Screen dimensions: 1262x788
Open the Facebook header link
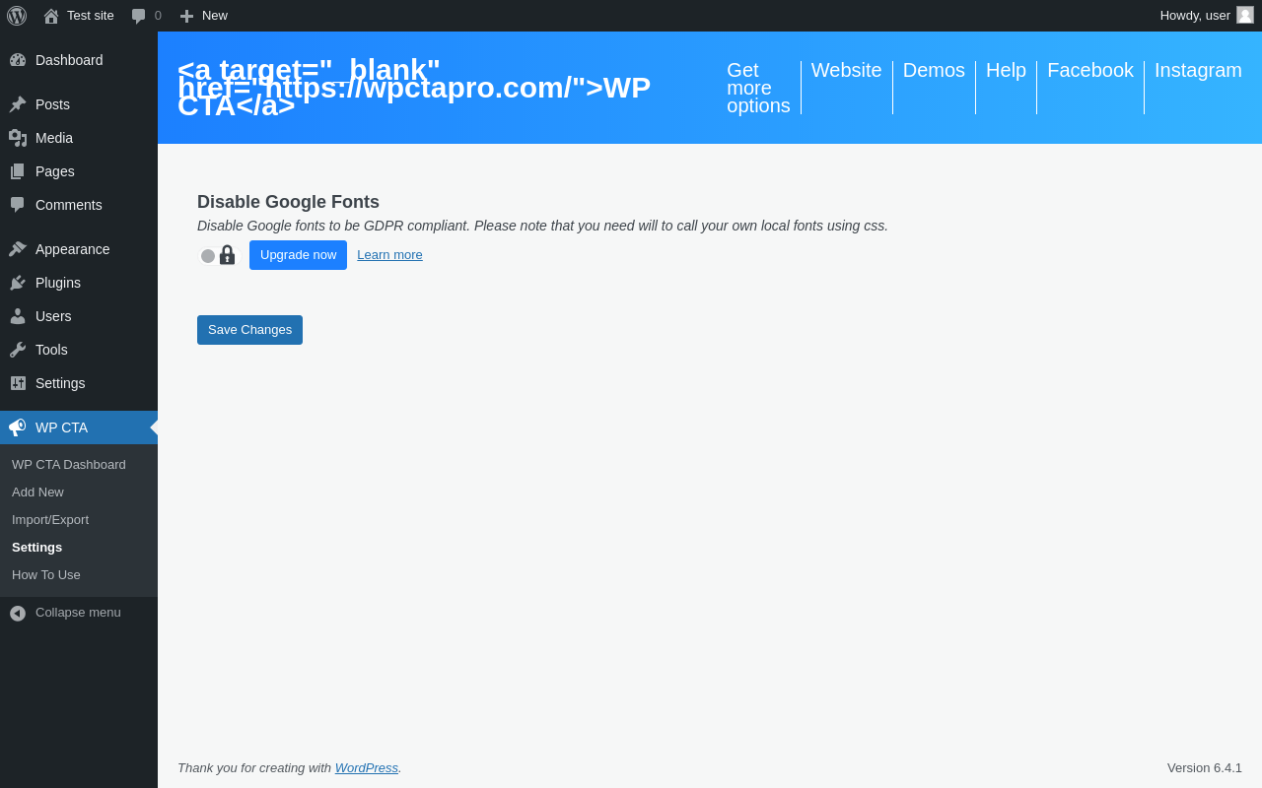(1090, 70)
